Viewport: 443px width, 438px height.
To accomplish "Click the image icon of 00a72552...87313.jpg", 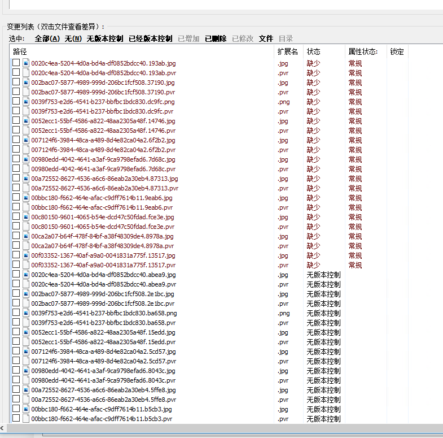I will coord(26,179).
